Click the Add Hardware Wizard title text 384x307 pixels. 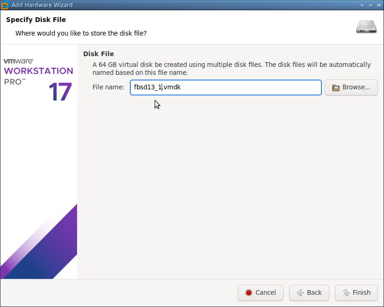(42, 5)
